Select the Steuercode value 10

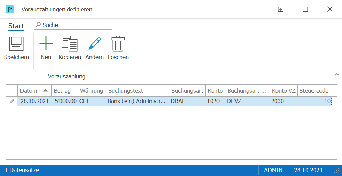[x=315, y=101]
